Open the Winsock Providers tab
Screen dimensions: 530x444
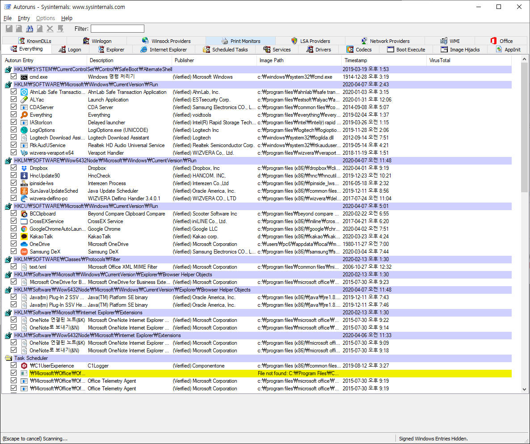(x=166, y=41)
